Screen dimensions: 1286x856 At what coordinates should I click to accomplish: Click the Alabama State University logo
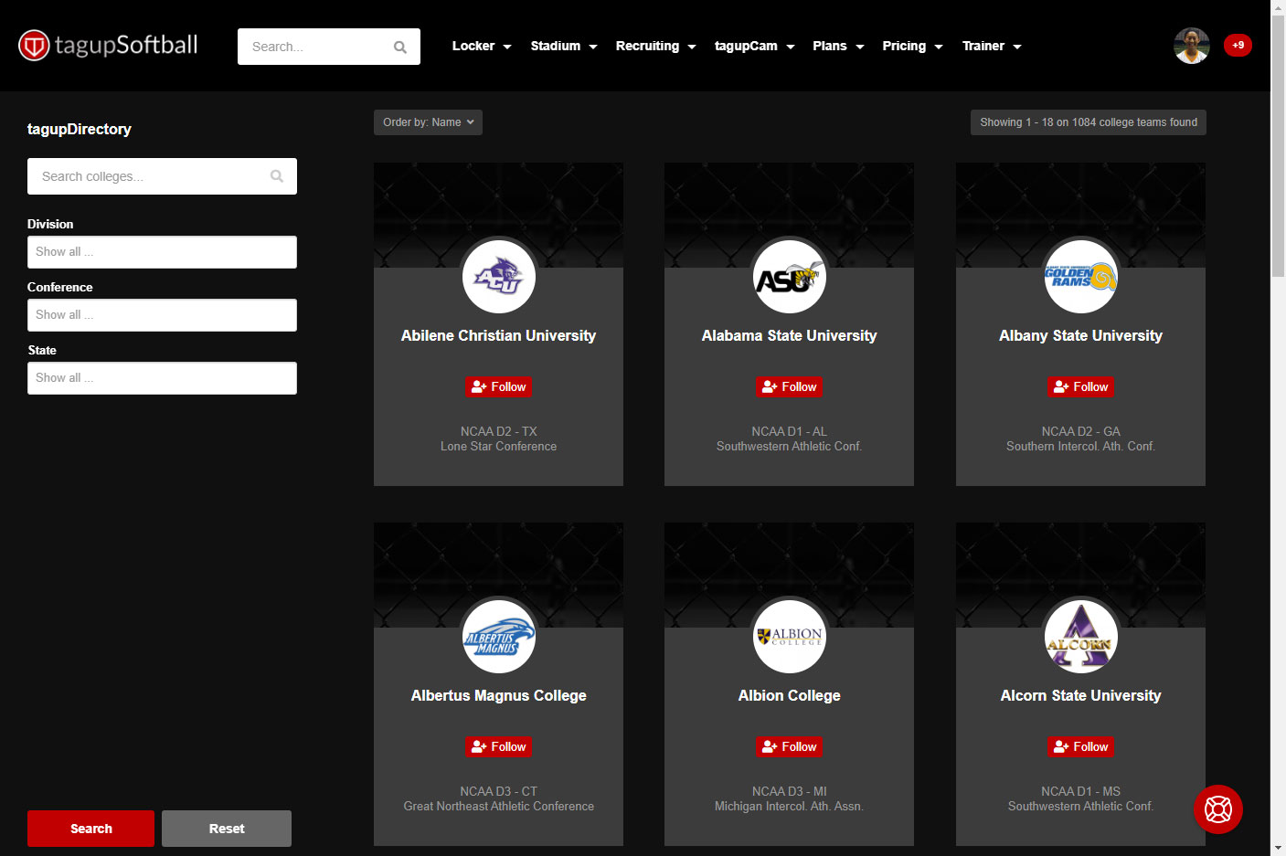point(789,276)
